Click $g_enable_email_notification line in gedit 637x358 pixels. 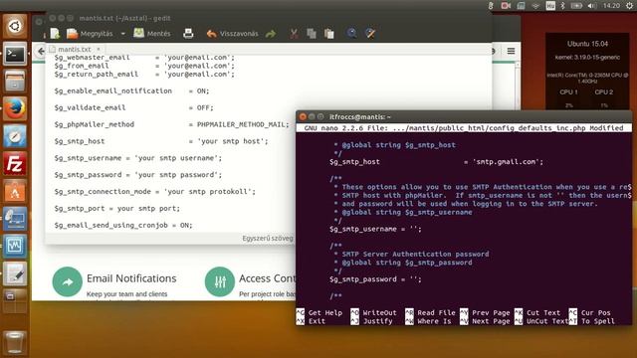[x=131, y=90]
